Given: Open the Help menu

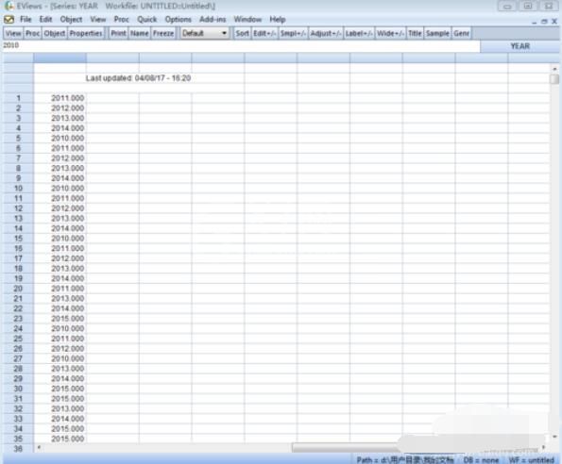Looking at the screenshot, I should coord(278,19).
